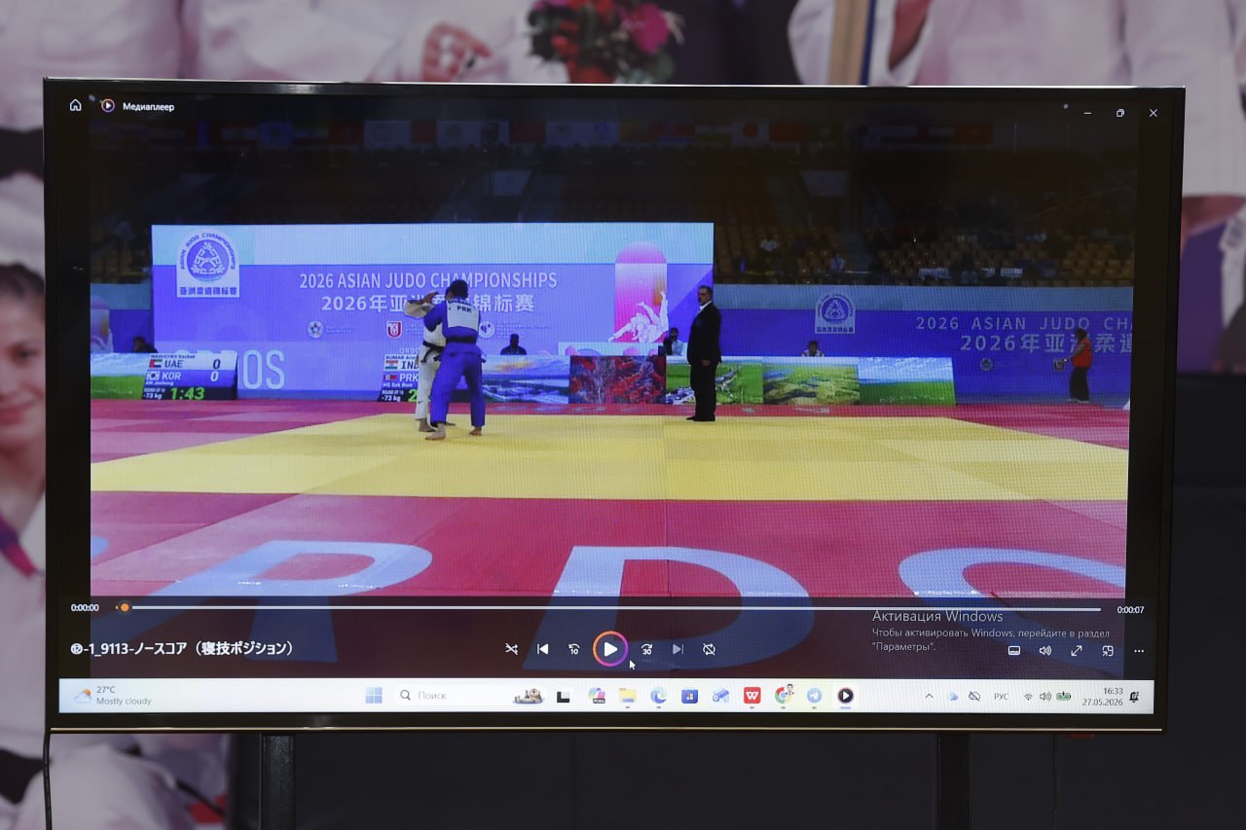The width and height of the screenshot is (1246, 830).
Task: Open the network settings tray icon
Action: tap(1028, 697)
